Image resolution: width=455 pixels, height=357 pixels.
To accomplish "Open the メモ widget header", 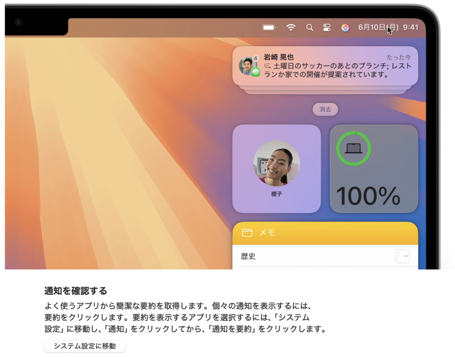I will point(325,233).
